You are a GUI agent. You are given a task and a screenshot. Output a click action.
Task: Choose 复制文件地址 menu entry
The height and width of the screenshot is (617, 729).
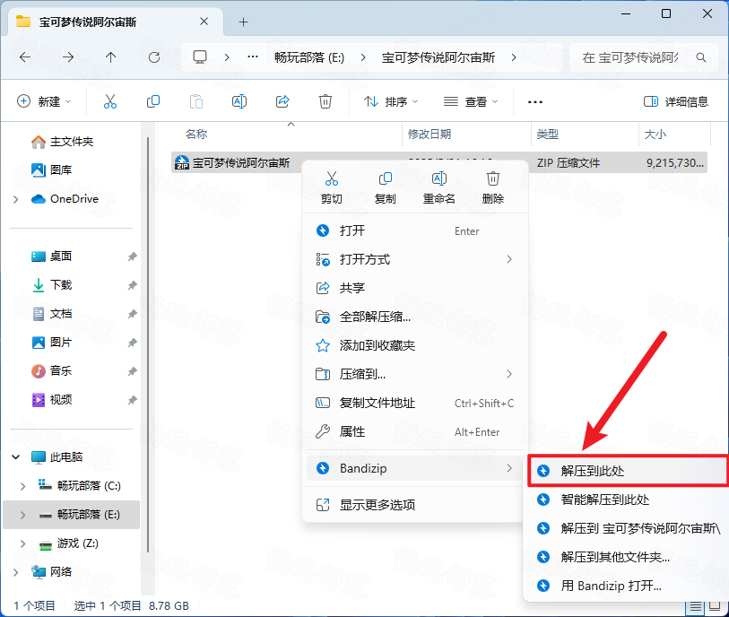pos(415,404)
